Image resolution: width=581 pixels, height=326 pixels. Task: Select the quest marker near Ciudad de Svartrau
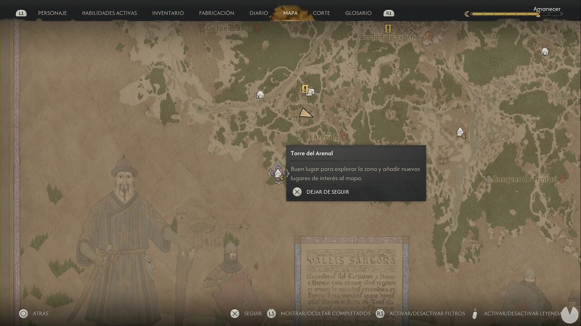[x=388, y=29]
